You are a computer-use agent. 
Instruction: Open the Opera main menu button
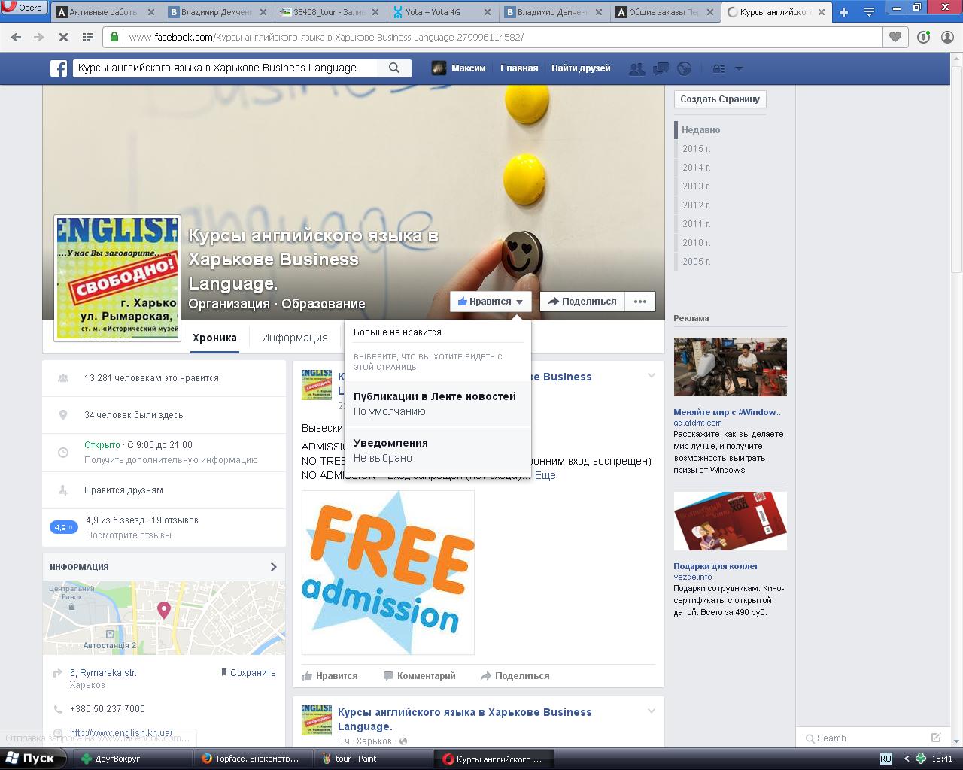click(23, 8)
